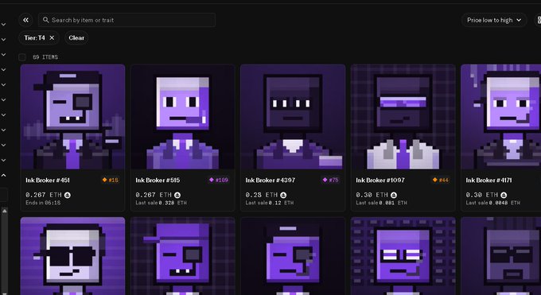Click the purple rarity diamond on Ink Broker #4397
Image resolution: width=541 pixels, height=295 pixels.
[x=325, y=180]
